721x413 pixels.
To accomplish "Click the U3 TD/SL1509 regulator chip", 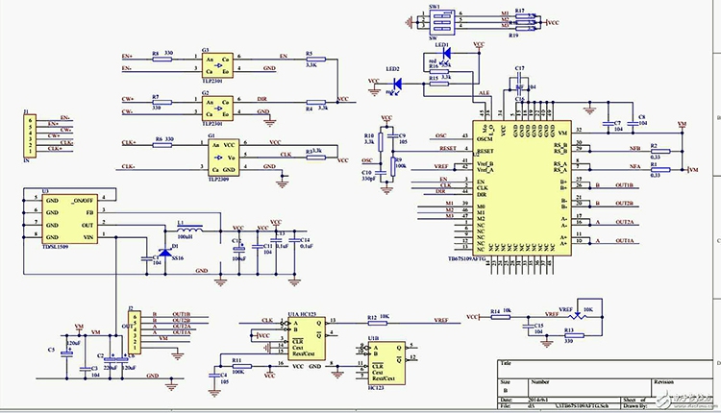I will (x=70, y=219).
